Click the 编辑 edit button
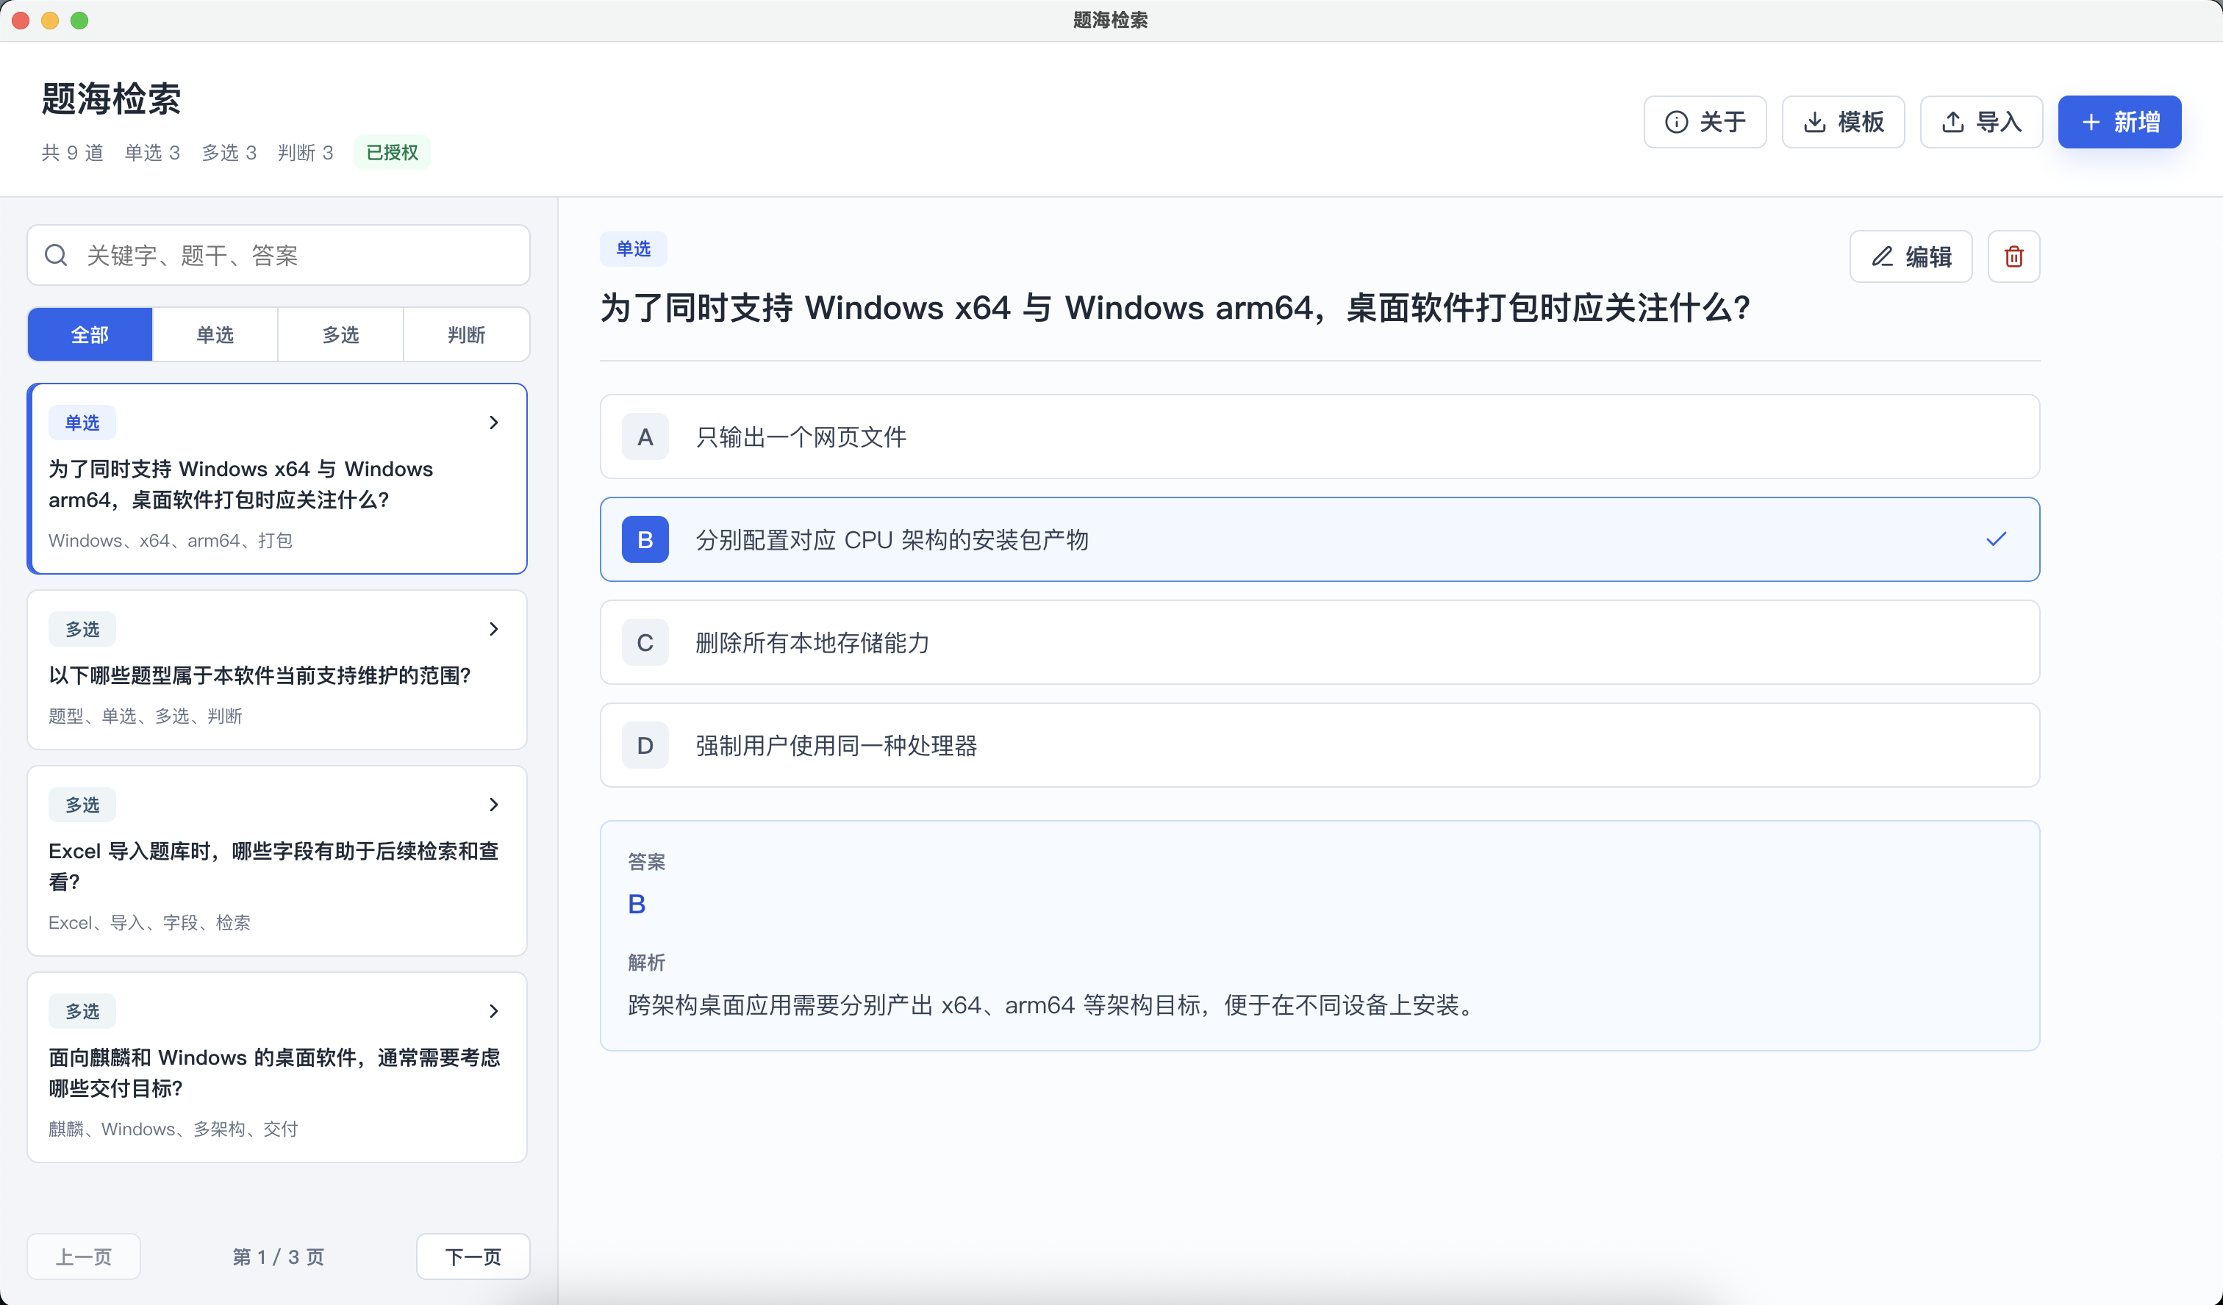2223x1305 pixels. coord(1911,256)
